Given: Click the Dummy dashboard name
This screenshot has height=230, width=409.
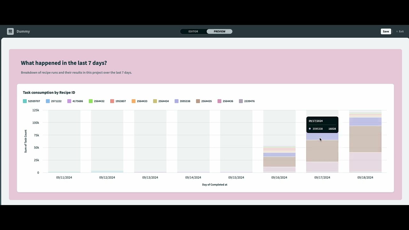Looking at the screenshot, I should [x=23, y=31].
